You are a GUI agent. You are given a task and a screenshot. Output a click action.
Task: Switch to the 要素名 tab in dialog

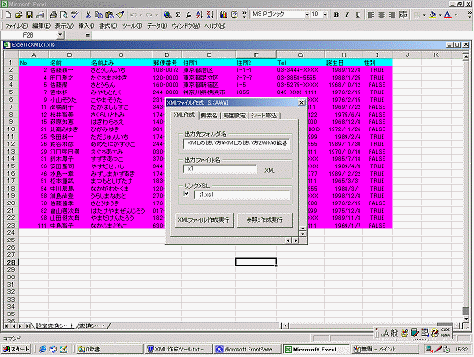point(209,116)
